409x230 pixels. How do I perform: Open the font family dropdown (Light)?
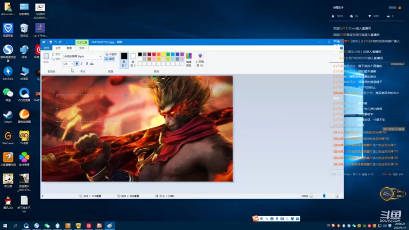point(100,56)
